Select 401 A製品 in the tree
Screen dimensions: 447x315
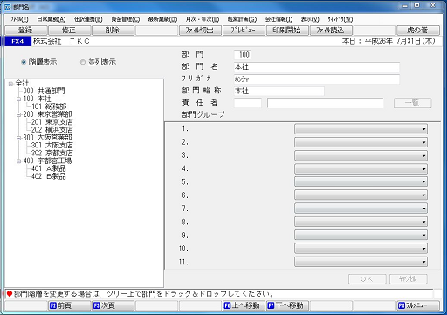[x=49, y=168]
